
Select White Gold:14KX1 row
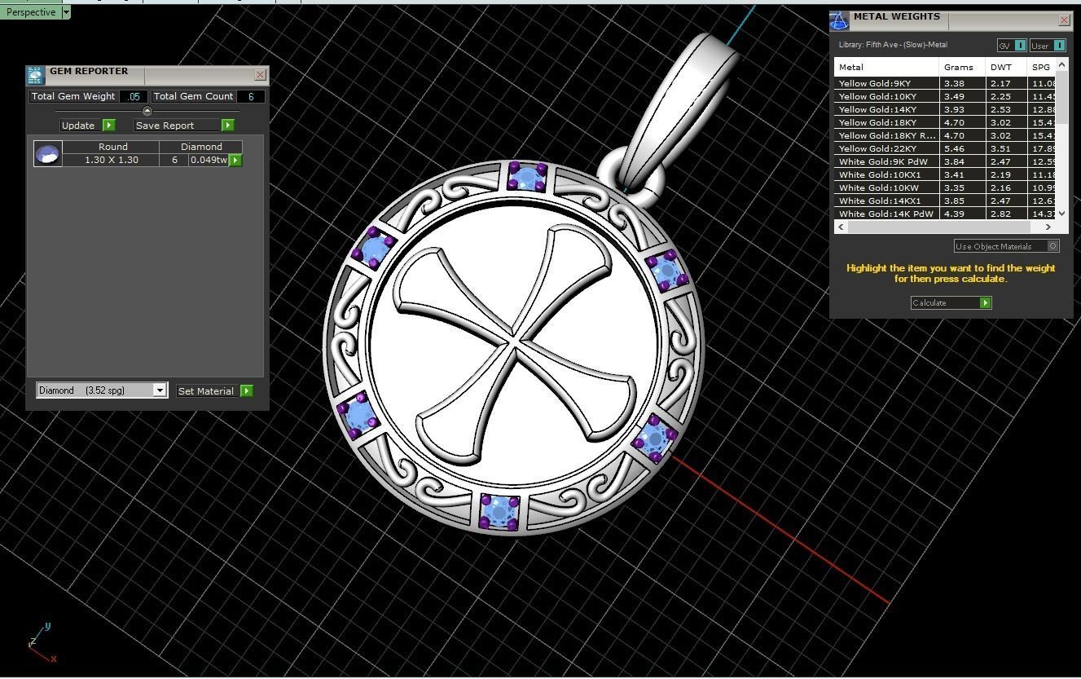pos(945,201)
